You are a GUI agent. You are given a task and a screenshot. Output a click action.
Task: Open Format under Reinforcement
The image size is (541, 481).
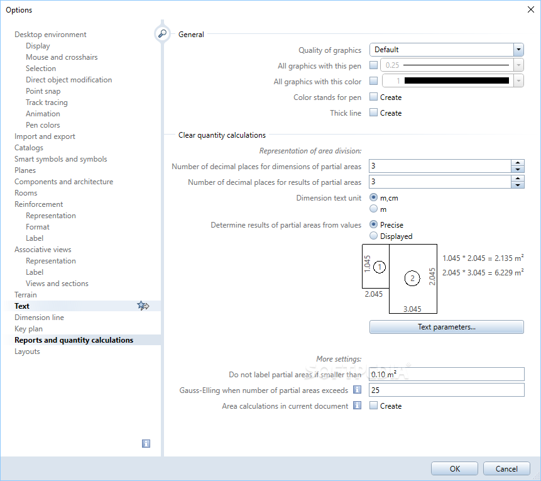point(38,227)
